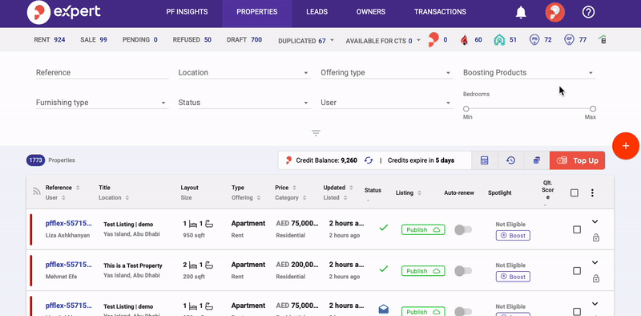Open the Furnishing type dropdown
This screenshot has width=641, height=316.
coord(103,103)
